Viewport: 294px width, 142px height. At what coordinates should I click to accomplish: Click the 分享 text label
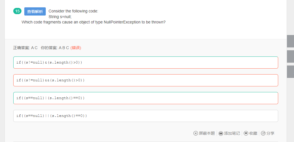(x=270, y=133)
